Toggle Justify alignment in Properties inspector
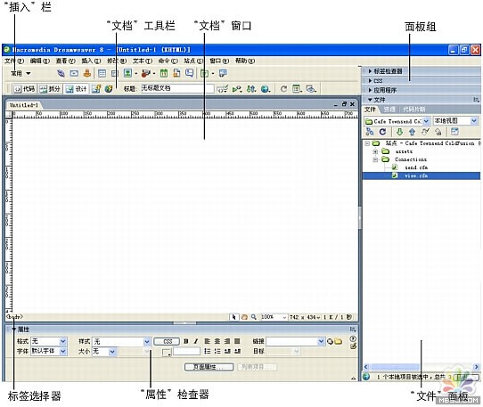 [x=237, y=341]
